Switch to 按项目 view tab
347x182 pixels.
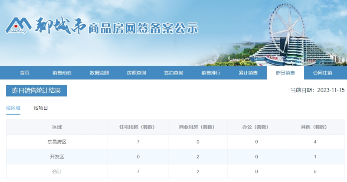pos(41,108)
